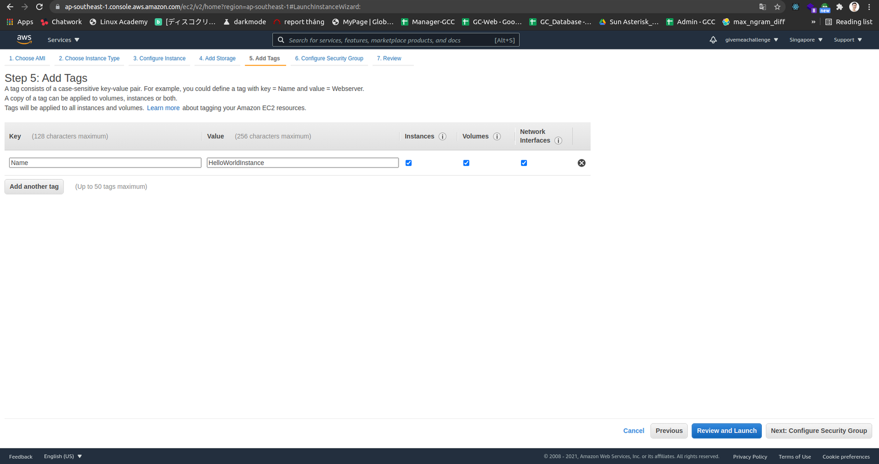
Task: Click the search magnifier icon
Action: tap(281, 40)
